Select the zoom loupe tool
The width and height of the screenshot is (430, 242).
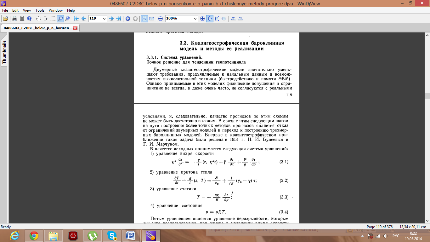pos(67,19)
